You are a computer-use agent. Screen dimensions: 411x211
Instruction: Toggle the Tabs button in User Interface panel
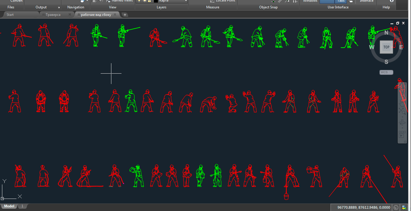click(341, 1)
